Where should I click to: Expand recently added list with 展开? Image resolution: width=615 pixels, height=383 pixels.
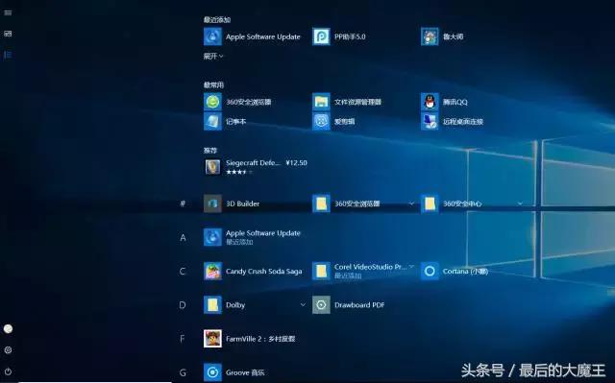click(x=213, y=57)
